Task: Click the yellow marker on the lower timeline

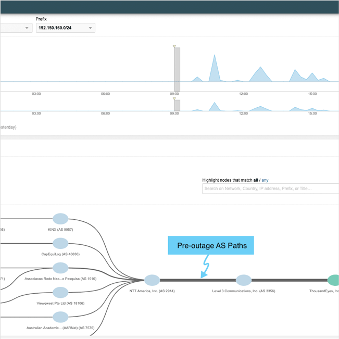Action: coord(174,98)
